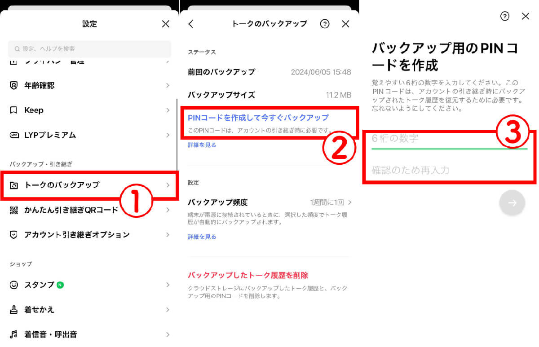Click the 着信音・呼出音 music note icon
Image resolution: width=539 pixels, height=347 pixels.
pyautogui.click(x=14, y=334)
